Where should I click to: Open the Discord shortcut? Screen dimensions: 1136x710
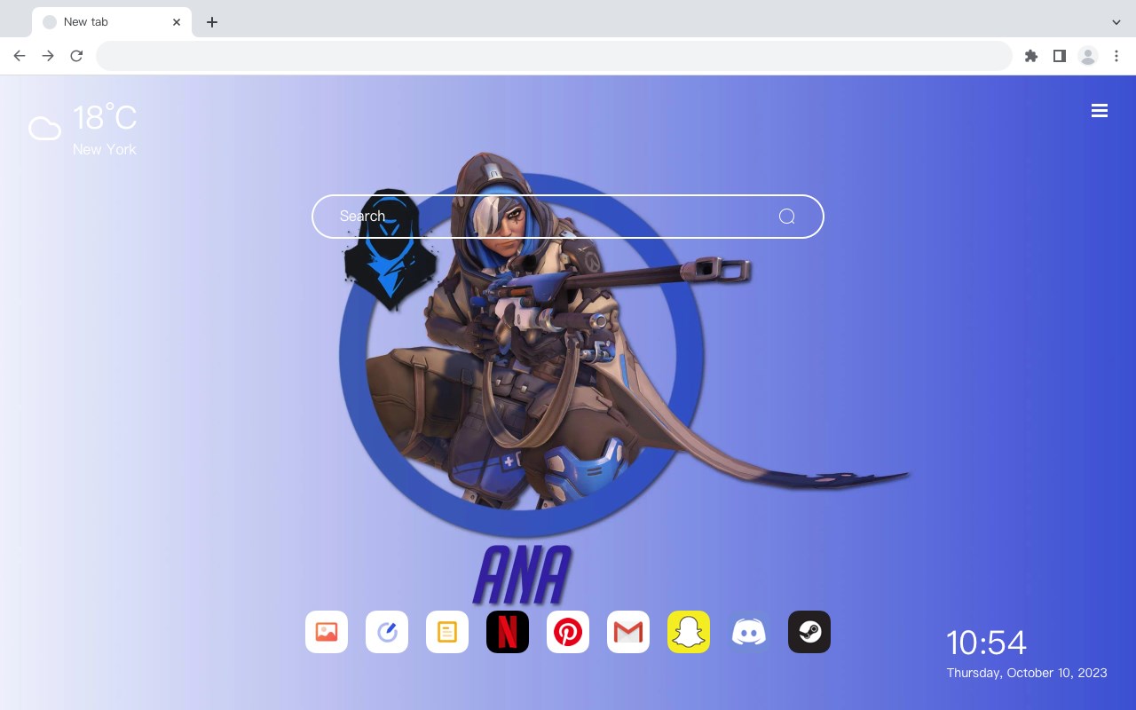[x=749, y=632]
